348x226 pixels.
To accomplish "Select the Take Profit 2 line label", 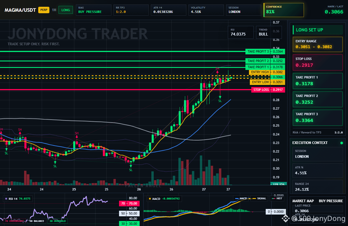I will click(x=265, y=61).
